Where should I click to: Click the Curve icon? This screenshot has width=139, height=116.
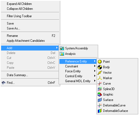(x=100, y=84)
